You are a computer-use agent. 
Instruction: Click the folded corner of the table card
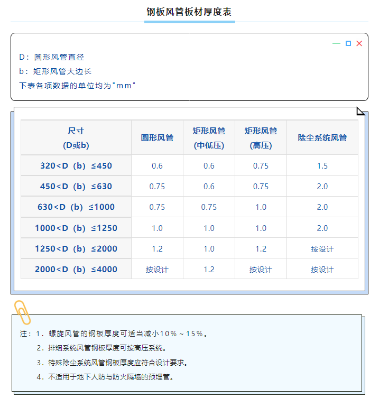pos(360,112)
